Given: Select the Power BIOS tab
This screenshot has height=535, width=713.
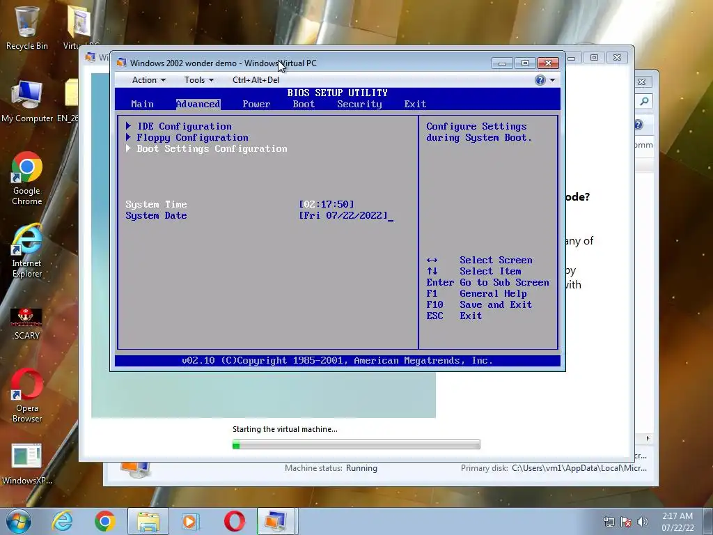Looking at the screenshot, I should click(256, 104).
